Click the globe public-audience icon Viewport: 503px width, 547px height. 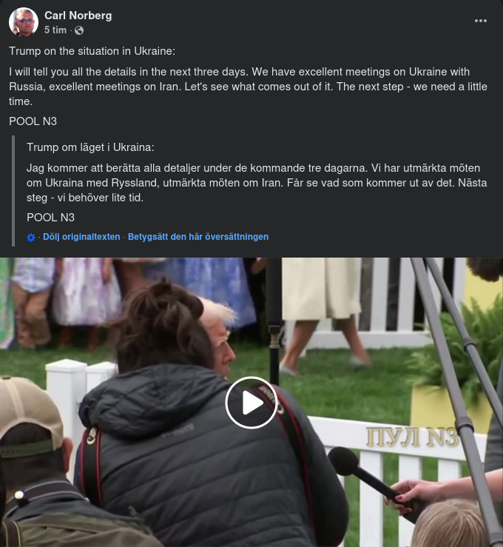pyautogui.click(x=79, y=30)
